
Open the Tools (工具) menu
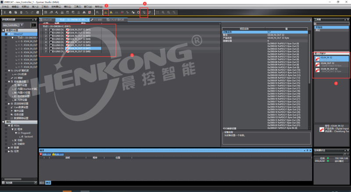click(78, 7)
